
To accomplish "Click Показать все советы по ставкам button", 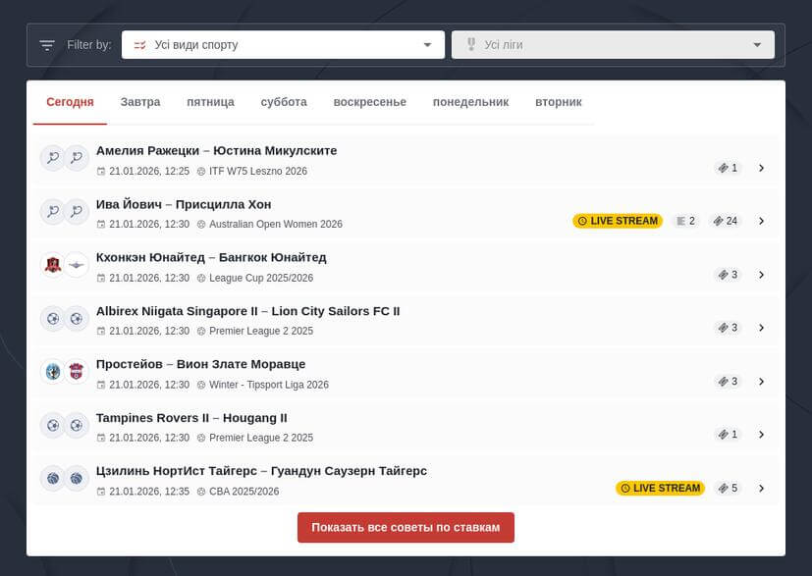I will pos(406,527).
